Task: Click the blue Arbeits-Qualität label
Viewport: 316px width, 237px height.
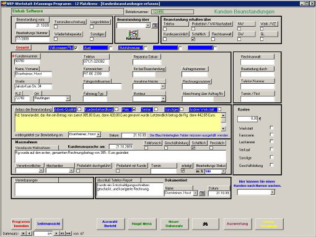Action: 65,109
